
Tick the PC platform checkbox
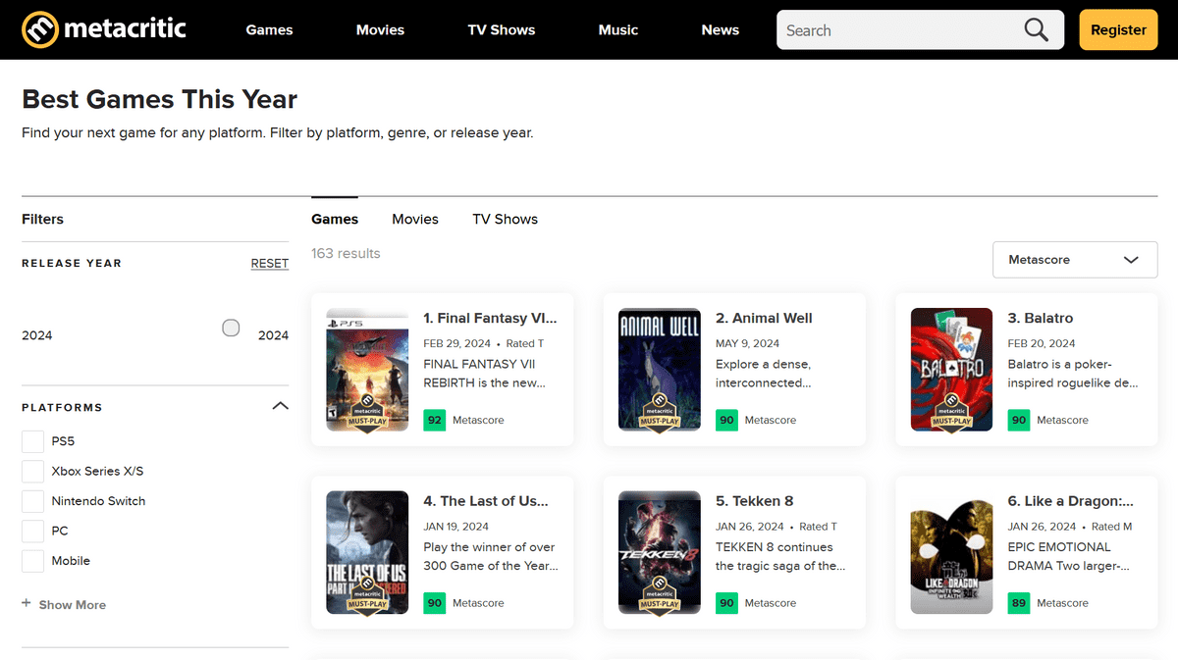[33, 531]
